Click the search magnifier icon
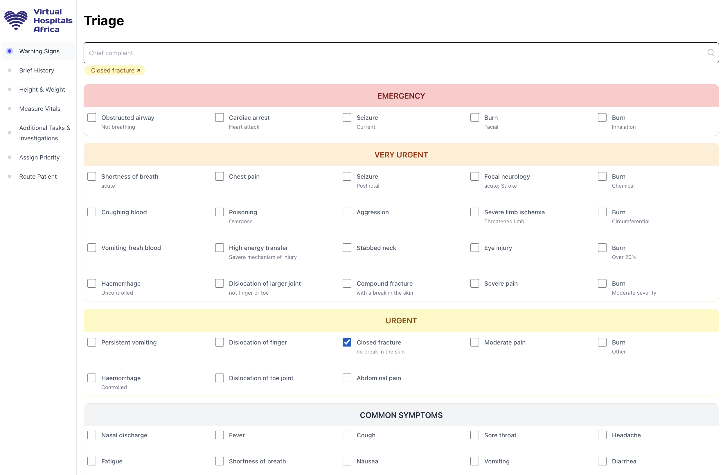Screen dimensions: 723x475 pos(711,53)
